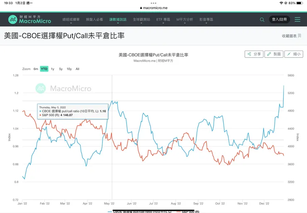Click the 2800 right axis label
This screenshot has width=307, height=213.
pos(291,200)
